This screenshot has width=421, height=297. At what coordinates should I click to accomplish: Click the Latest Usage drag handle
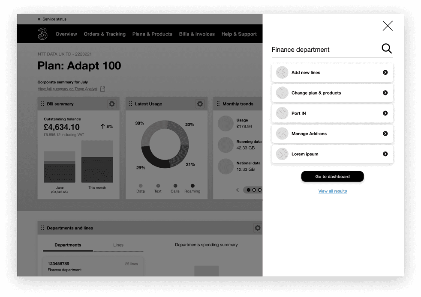(x=130, y=104)
